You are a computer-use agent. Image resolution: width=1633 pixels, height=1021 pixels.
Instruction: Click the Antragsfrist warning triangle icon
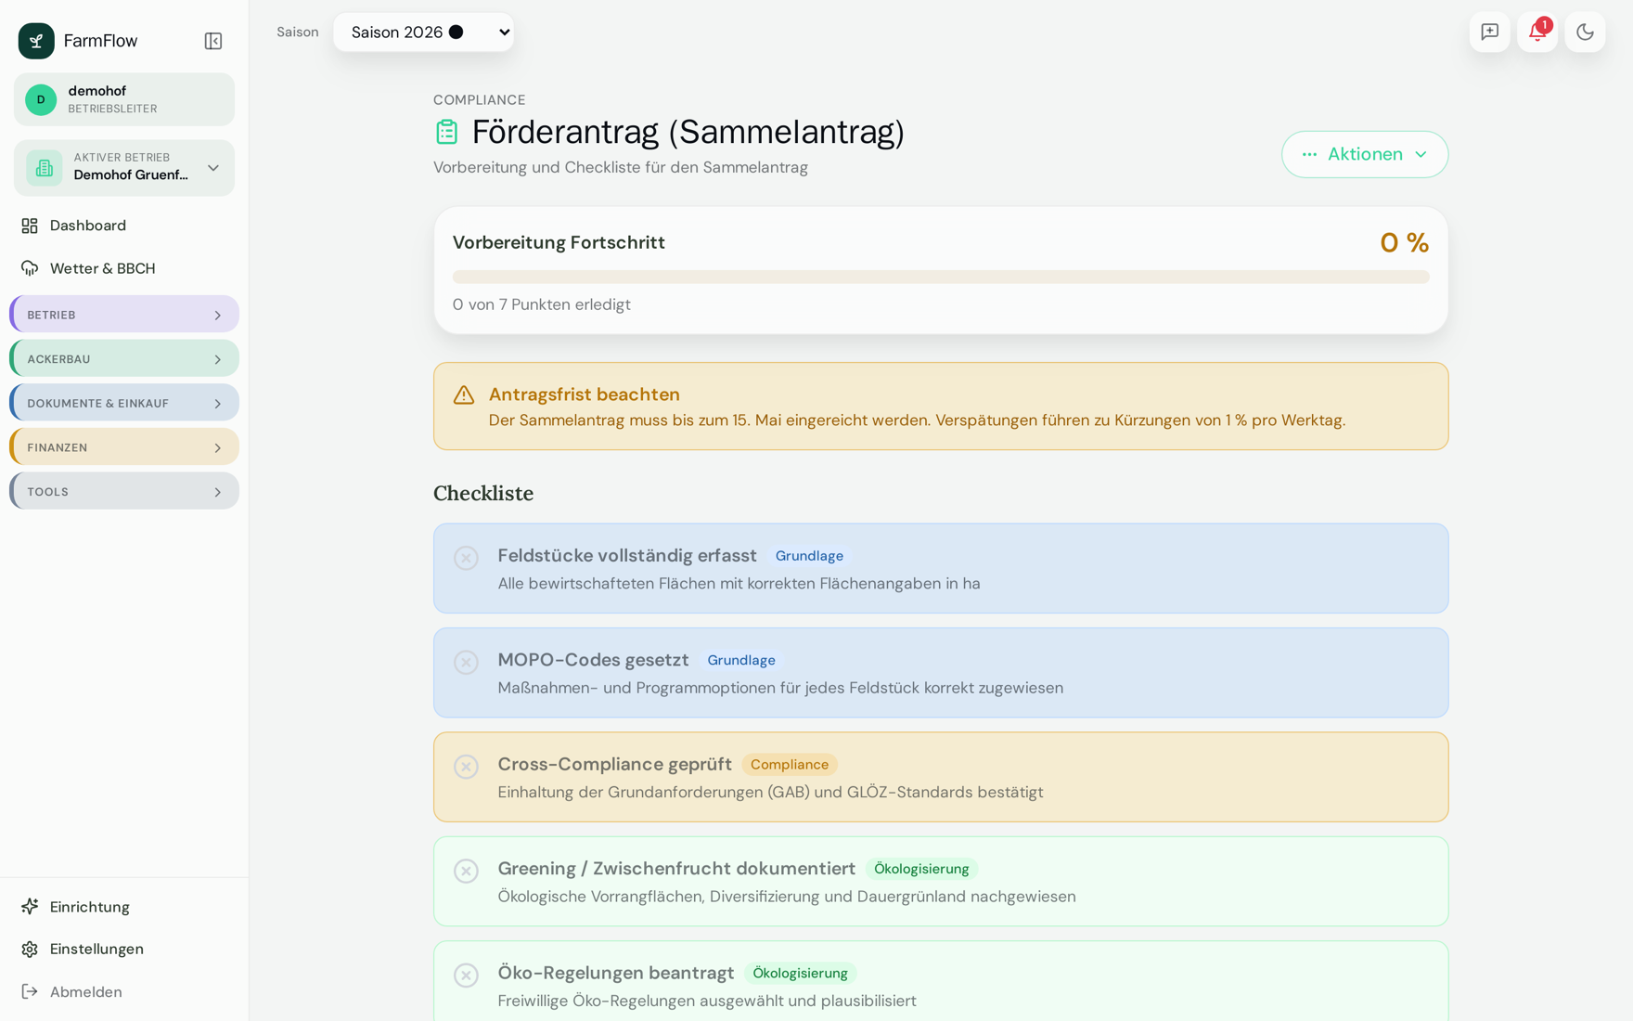coord(464,395)
